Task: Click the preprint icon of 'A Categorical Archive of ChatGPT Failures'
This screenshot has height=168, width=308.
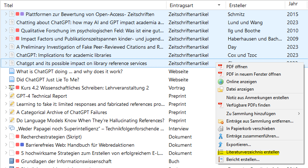Action: click(x=12, y=112)
